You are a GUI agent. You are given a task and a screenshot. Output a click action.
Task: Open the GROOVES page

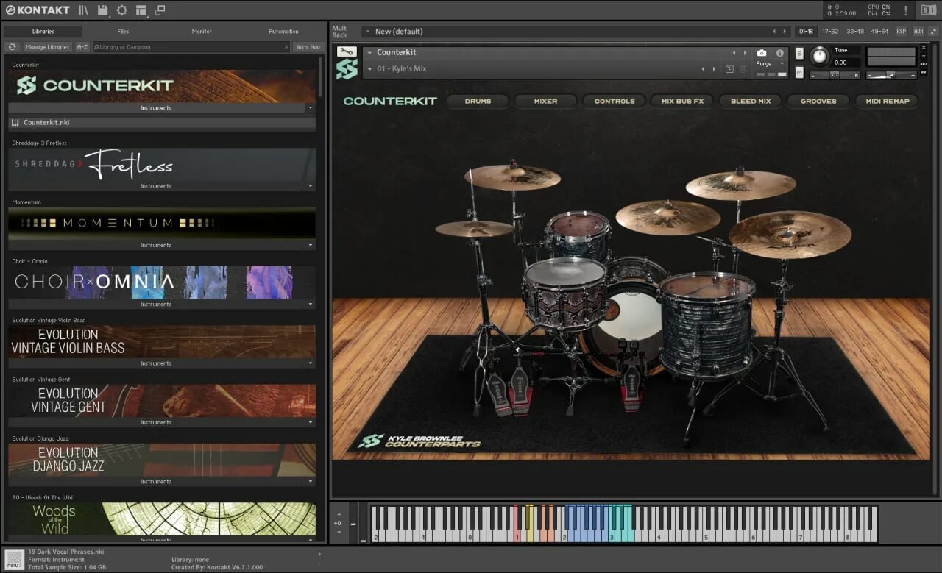(x=818, y=102)
